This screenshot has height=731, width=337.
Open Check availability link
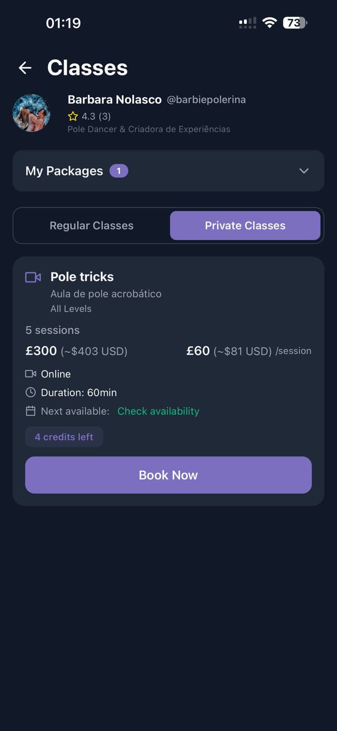(158, 411)
